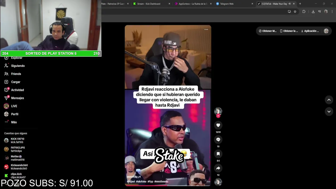Bookmark page with star icon
The image size is (336, 189).
point(295,12)
